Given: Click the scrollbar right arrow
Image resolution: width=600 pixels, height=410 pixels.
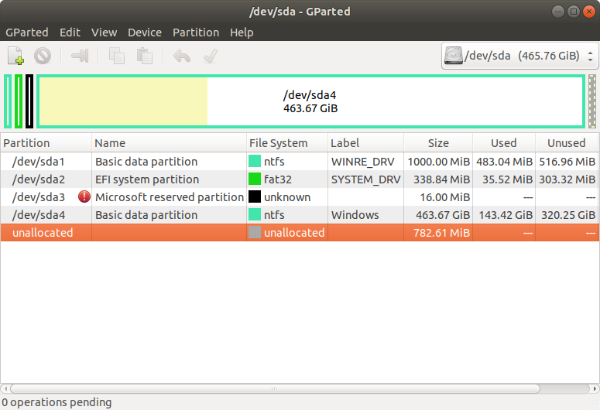Looking at the screenshot, I should (595, 388).
